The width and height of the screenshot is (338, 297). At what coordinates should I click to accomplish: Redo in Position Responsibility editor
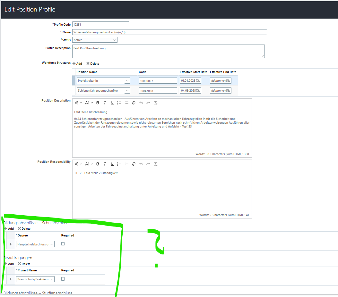point(148,164)
